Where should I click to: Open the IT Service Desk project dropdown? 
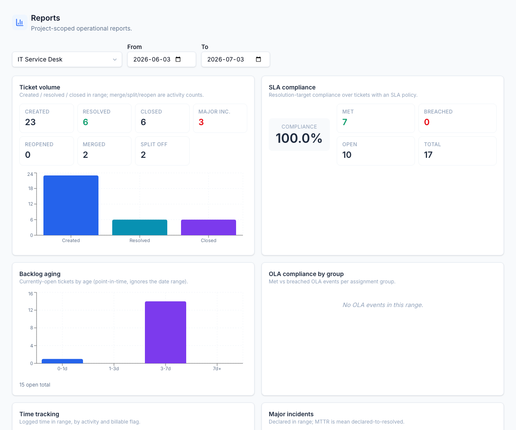(67, 59)
